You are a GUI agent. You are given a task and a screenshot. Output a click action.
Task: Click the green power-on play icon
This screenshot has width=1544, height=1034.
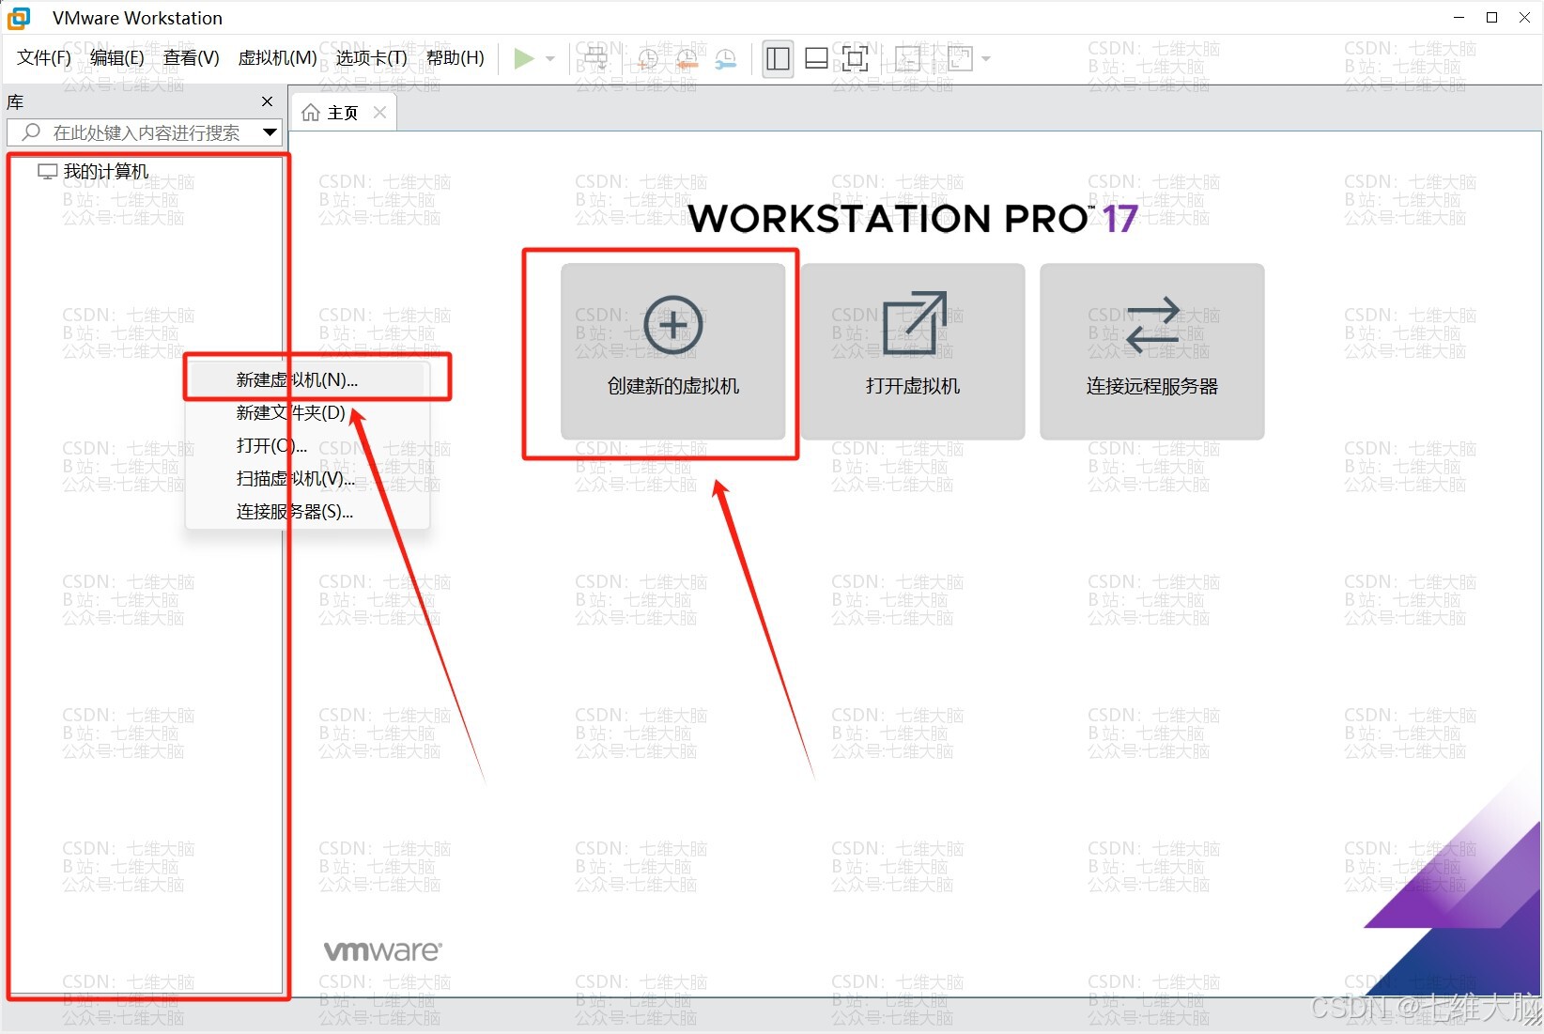[x=524, y=58]
